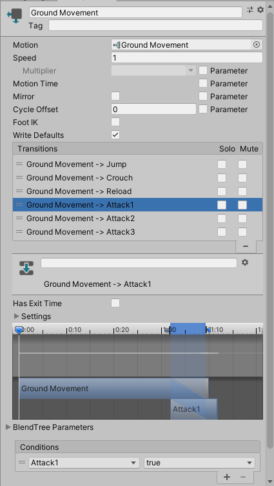Click the Cycle Offset value field
The image size is (274, 486).
153,109
